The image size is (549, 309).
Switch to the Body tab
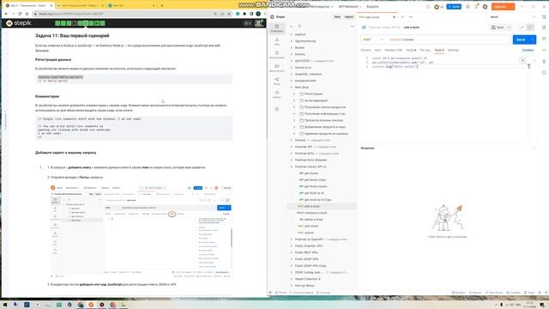[x=411, y=50]
